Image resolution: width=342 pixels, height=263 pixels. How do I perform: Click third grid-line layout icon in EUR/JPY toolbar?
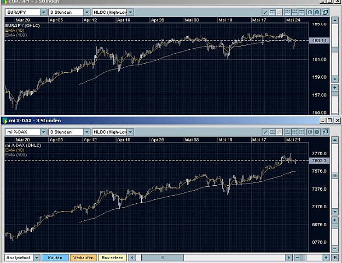tap(302, 12)
